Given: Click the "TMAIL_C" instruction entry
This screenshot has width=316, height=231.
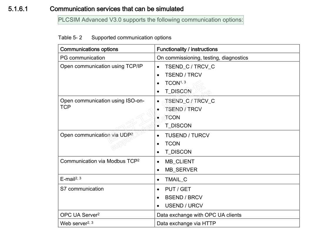Looking at the screenshot, I should point(176,179).
